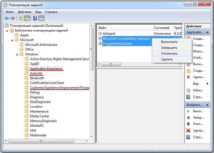This screenshot has height=153, width=214.
Task: Click the task list horizontal scrollbar thumb
Action: pyautogui.click(x=111, y=64)
